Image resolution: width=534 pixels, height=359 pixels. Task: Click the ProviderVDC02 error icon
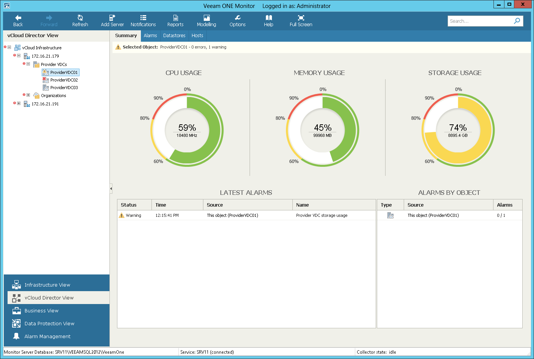[46, 80]
